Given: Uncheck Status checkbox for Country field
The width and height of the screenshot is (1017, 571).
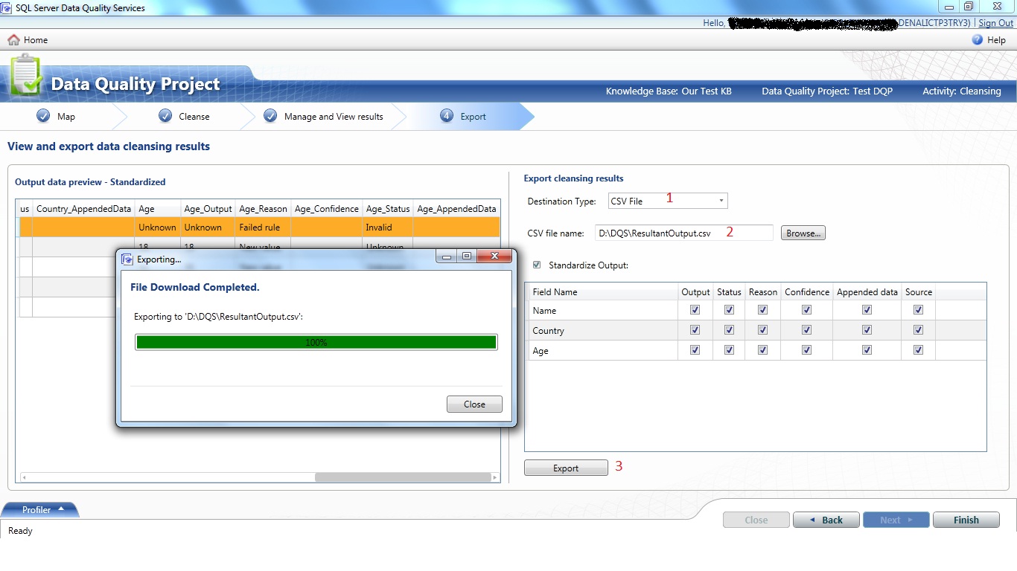Looking at the screenshot, I should [729, 330].
